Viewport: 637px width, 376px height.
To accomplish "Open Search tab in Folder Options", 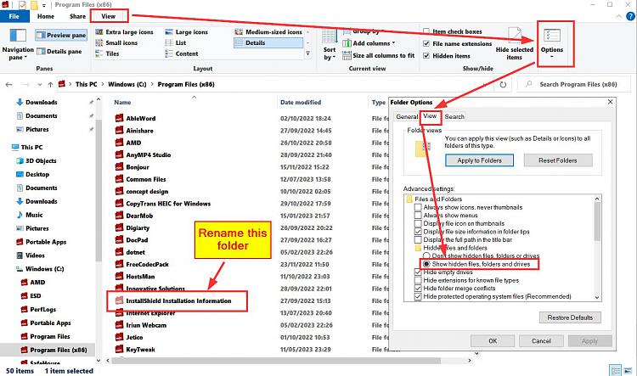I will tap(454, 116).
